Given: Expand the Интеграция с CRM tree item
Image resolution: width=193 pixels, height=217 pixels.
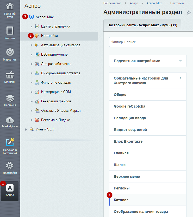Looking at the screenshot, I should tap(32, 92).
